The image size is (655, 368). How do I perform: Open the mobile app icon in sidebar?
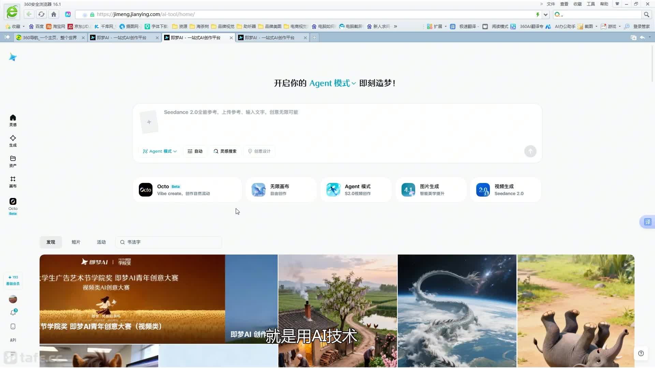coord(13,326)
